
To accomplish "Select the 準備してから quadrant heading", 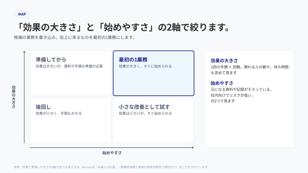I will (51, 59).
